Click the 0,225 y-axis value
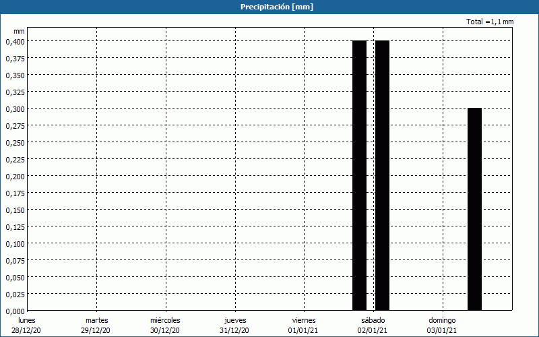This screenshot has height=337, width=539. (x=15, y=160)
